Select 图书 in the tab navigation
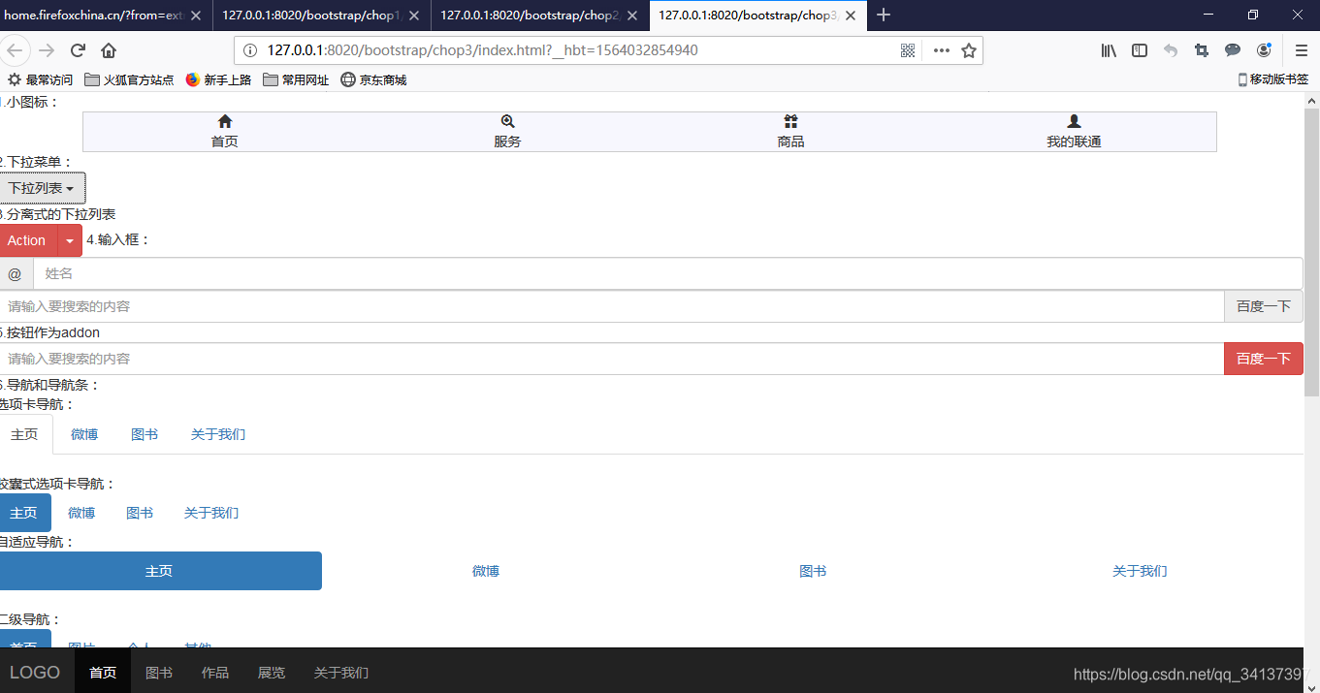 point(145,434)
